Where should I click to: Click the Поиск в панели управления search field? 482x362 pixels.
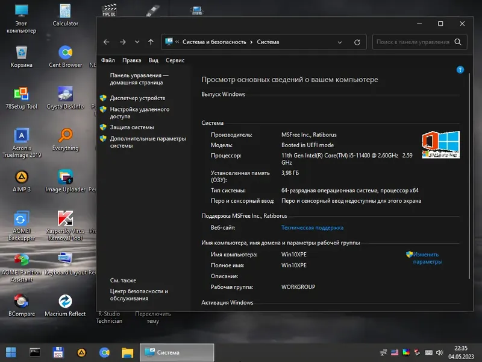416,42
